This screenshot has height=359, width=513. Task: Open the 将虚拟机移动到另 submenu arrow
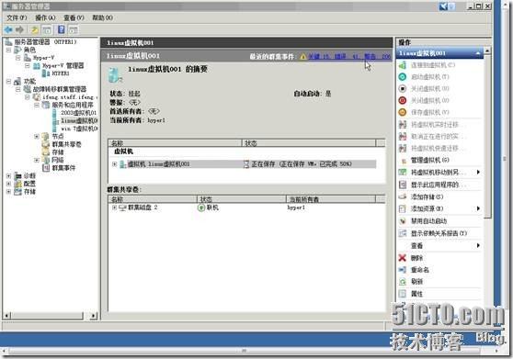point(478,172)
